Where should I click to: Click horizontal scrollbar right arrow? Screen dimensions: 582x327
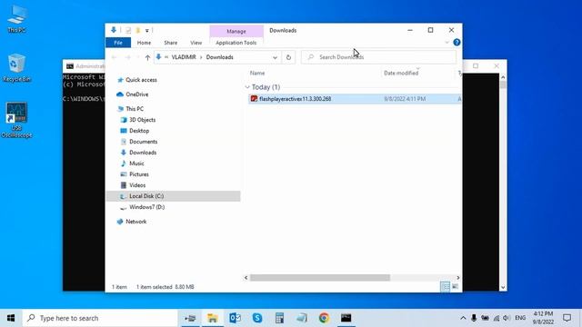458,278
